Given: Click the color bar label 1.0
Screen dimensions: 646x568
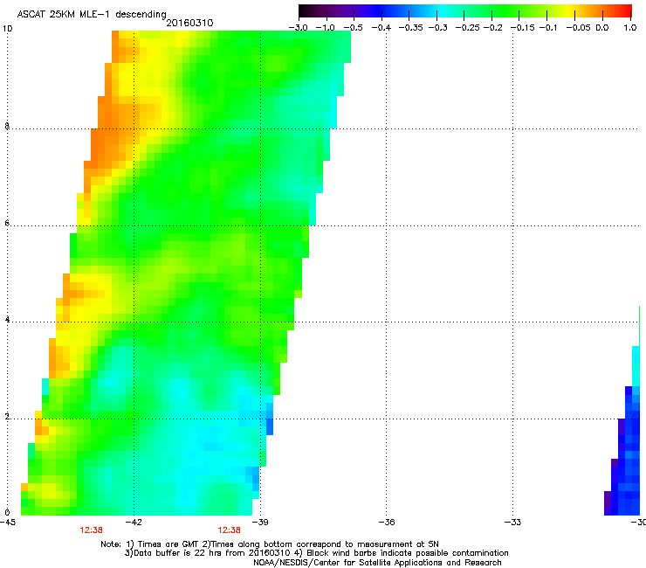Looking at the screenshot, I should pyautogui.click(x=630, y=28).
